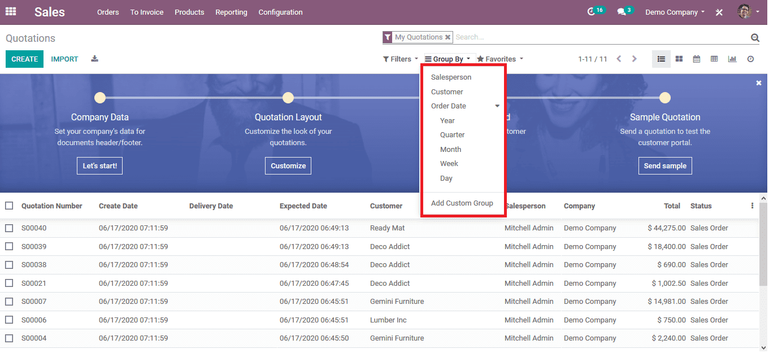Viewport: 769px width, 353px height.
Task: Open the Configuration menu
Action: pyautogui.click(x=280, y=12)
